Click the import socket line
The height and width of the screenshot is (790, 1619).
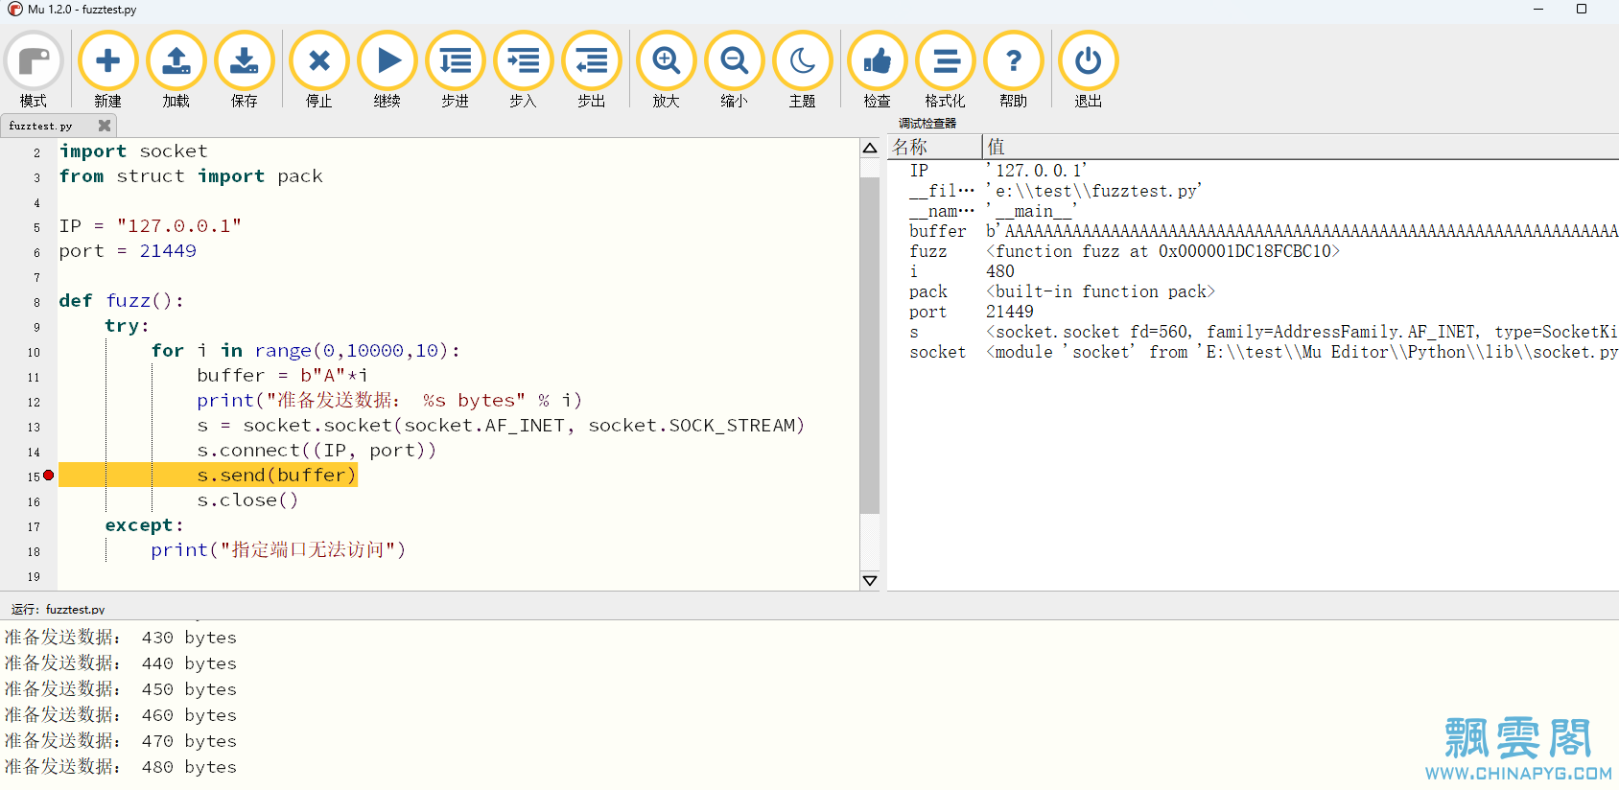133,151
